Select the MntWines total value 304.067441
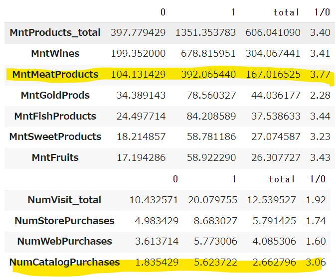336x277 pixels. (x=273, y=53)
